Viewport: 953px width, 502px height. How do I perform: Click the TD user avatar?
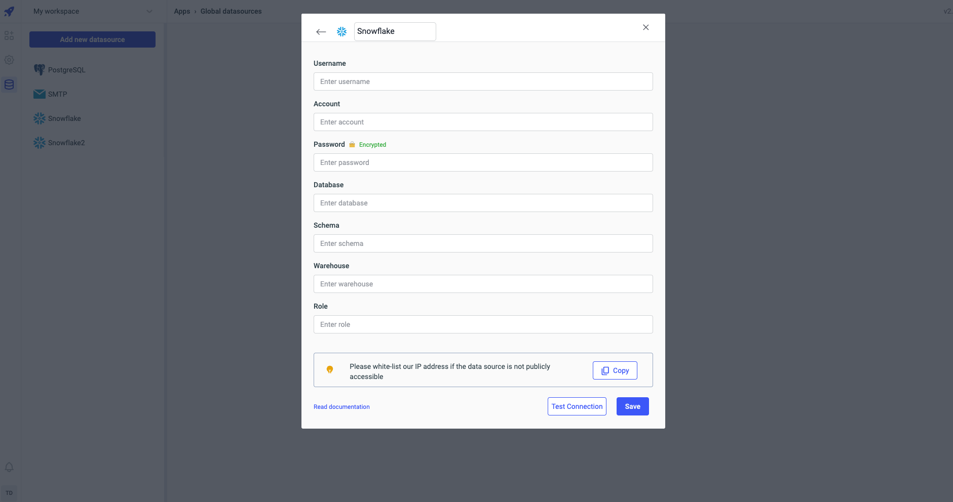click(x=9, y=493)
